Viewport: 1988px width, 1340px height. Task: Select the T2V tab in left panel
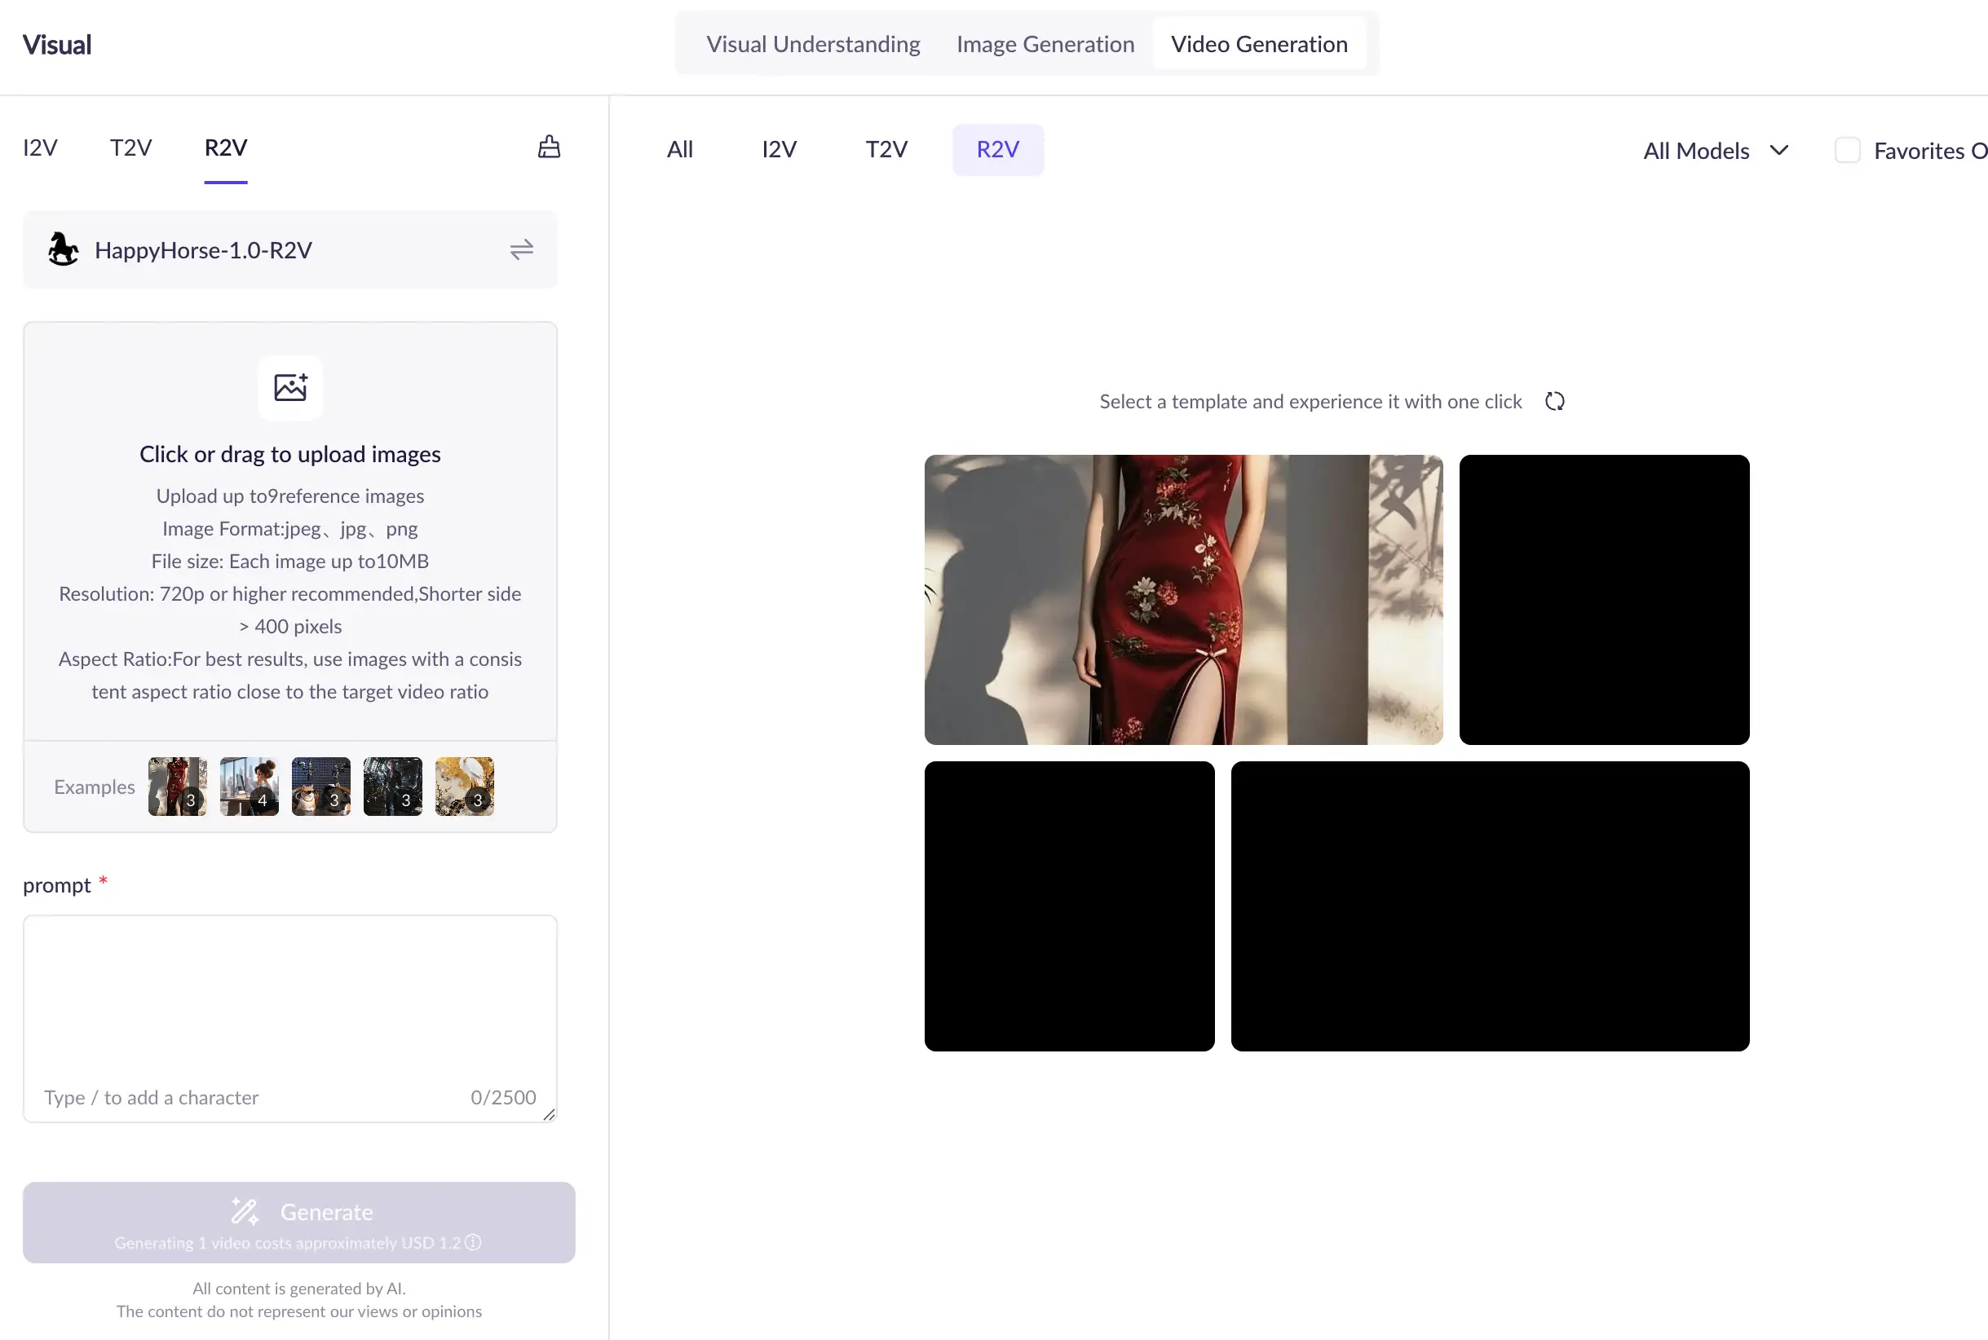tap(130, 148)
